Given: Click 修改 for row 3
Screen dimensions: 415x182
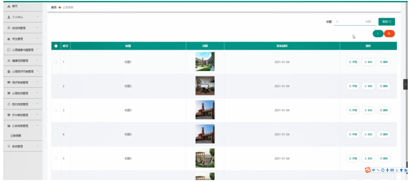Looking at the screenshot, I should [x=368, y=110].
